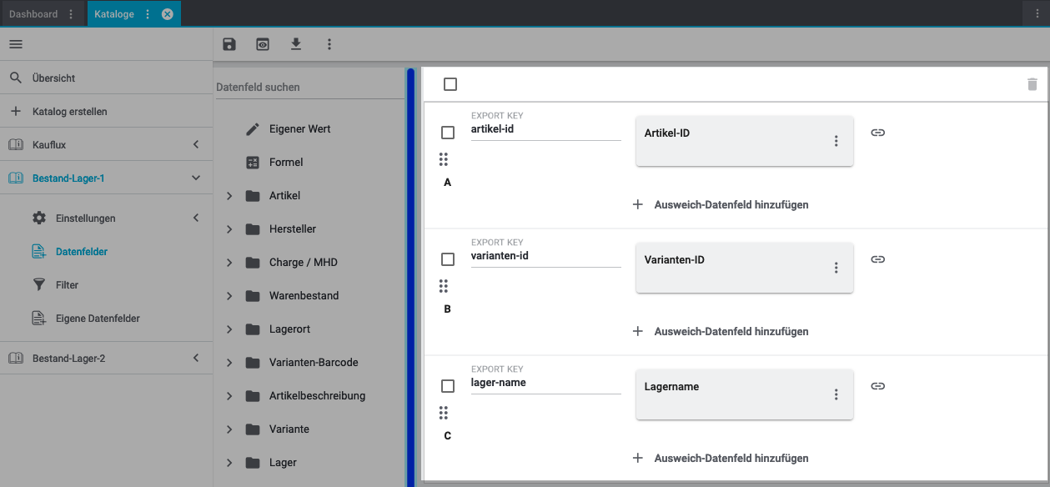
Task: Switch to the Dashboard tab
Action: click(33, 14)
